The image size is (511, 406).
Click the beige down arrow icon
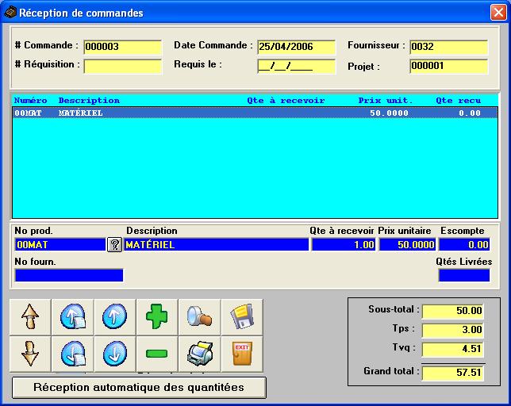click(30, 354)
